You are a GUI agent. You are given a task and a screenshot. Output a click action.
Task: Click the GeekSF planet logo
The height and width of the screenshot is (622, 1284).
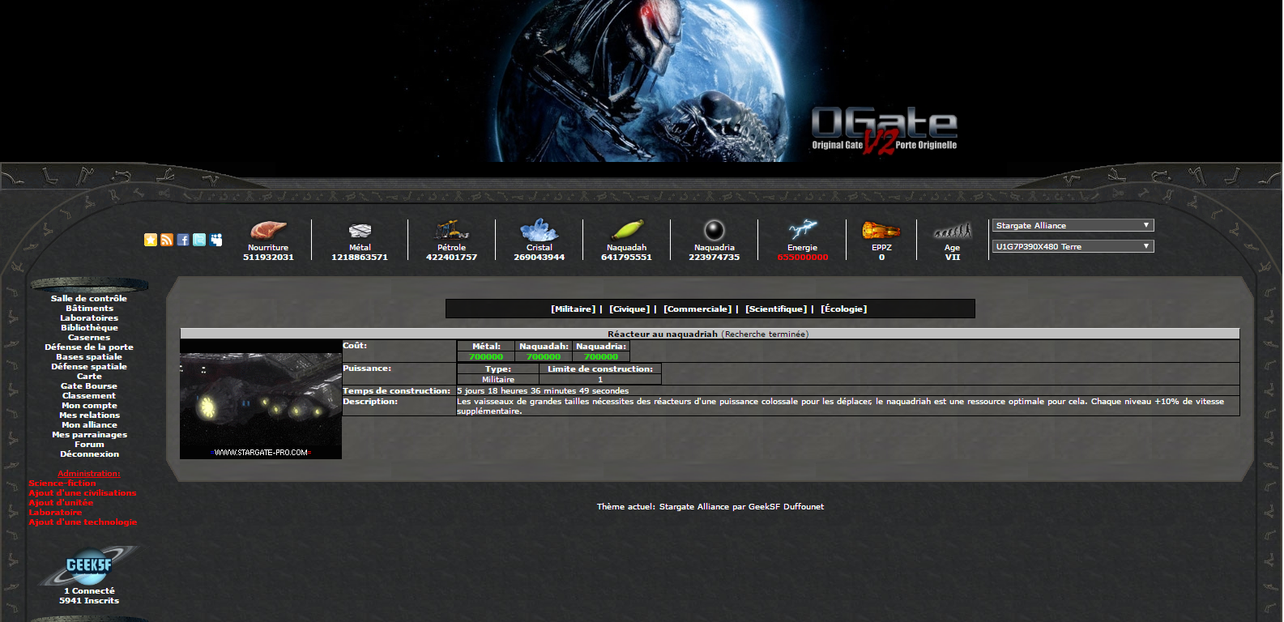(88, 565)
